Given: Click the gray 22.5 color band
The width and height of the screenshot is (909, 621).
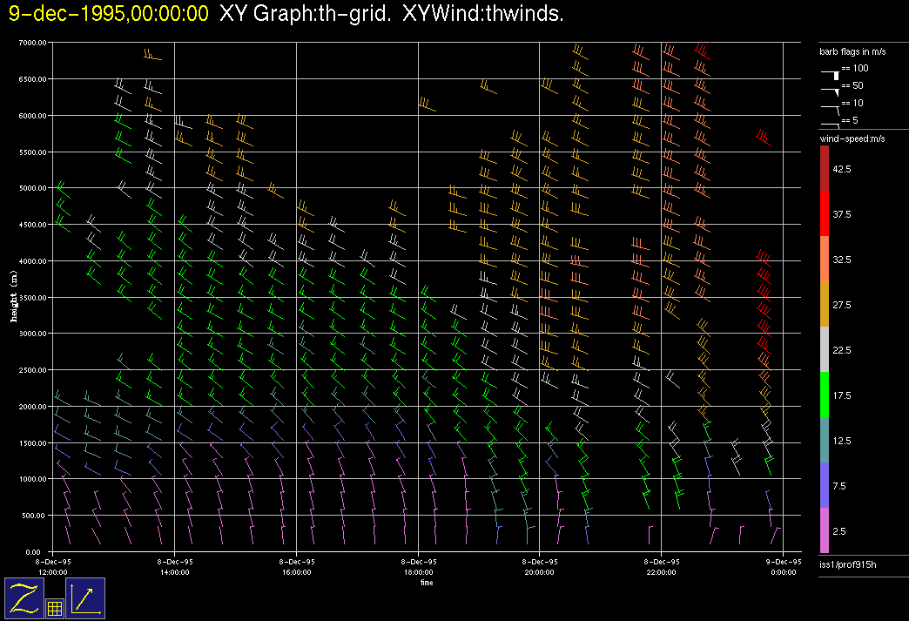Looking at the screenshot, I should (x=825, y=349).
